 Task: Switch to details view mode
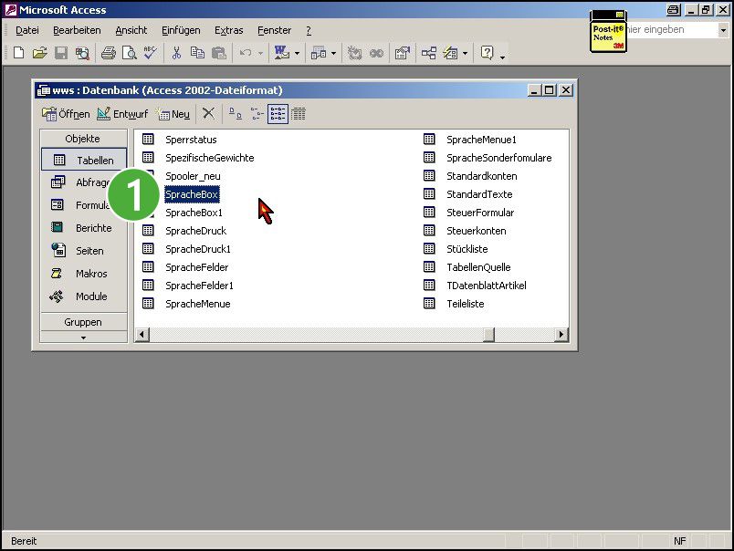299,114
